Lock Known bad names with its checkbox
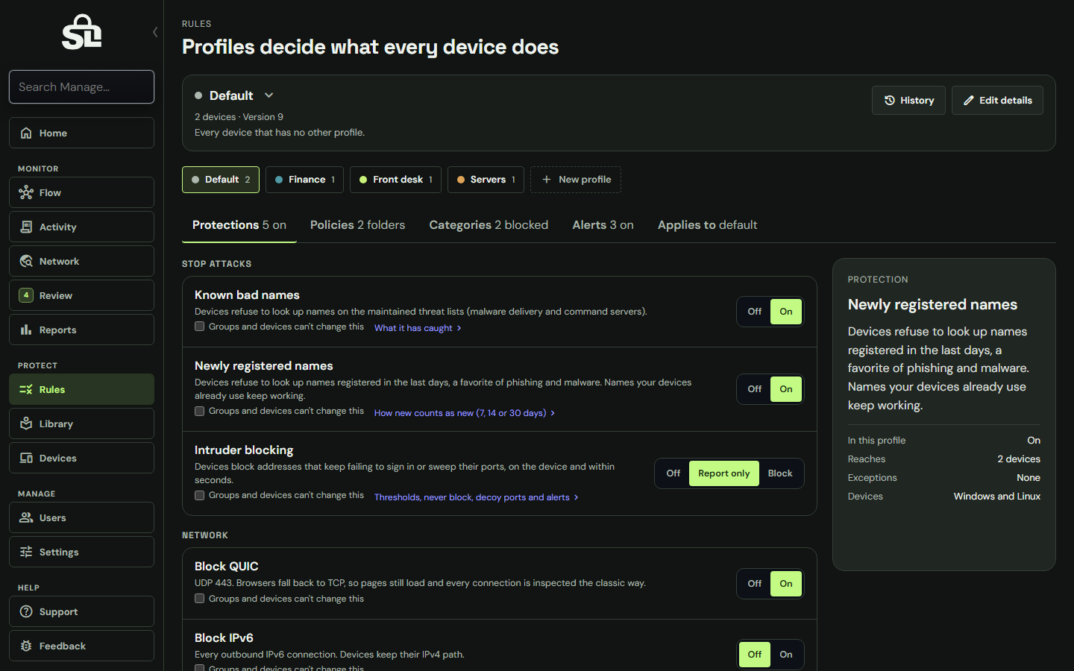Viewport: 1074px width, 671px height. click(x=199, y=327)
